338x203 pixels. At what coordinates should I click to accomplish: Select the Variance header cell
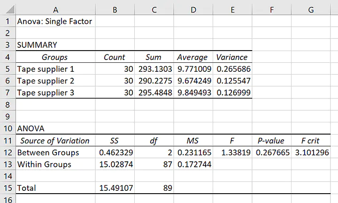point(232,57)
